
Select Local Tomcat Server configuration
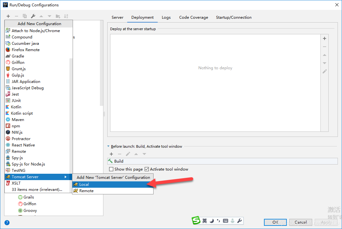(113, 185)
